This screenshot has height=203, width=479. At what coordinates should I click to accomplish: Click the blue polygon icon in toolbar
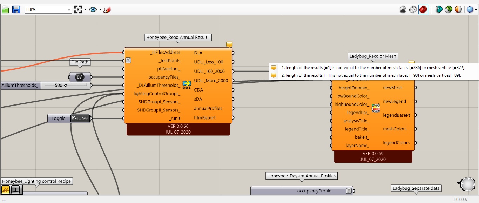pos(470,9)
